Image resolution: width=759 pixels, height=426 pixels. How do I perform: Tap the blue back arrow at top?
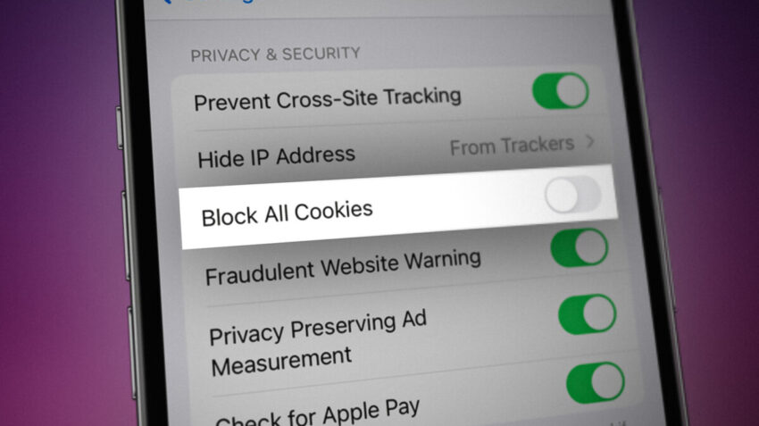click(x=166, y=2)
